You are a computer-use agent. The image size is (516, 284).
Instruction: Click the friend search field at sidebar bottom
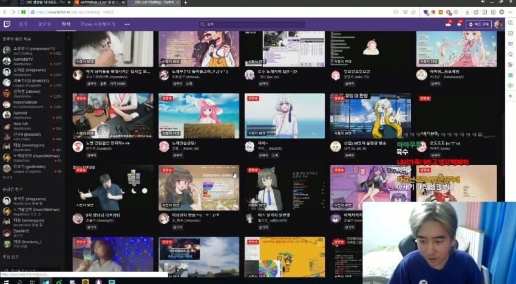click(x=32, y=270)
